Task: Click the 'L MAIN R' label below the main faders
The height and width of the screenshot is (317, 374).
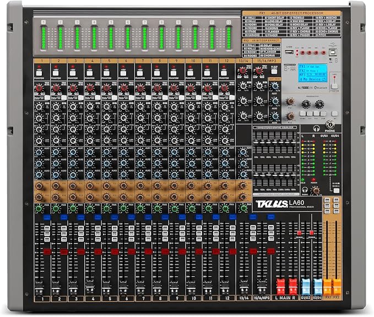Action: 285,298
